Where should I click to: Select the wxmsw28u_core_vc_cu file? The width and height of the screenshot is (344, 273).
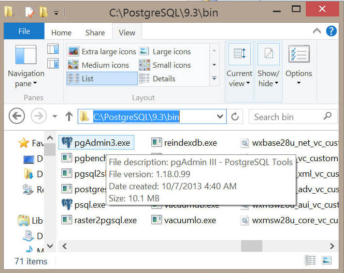click(289, 220)
